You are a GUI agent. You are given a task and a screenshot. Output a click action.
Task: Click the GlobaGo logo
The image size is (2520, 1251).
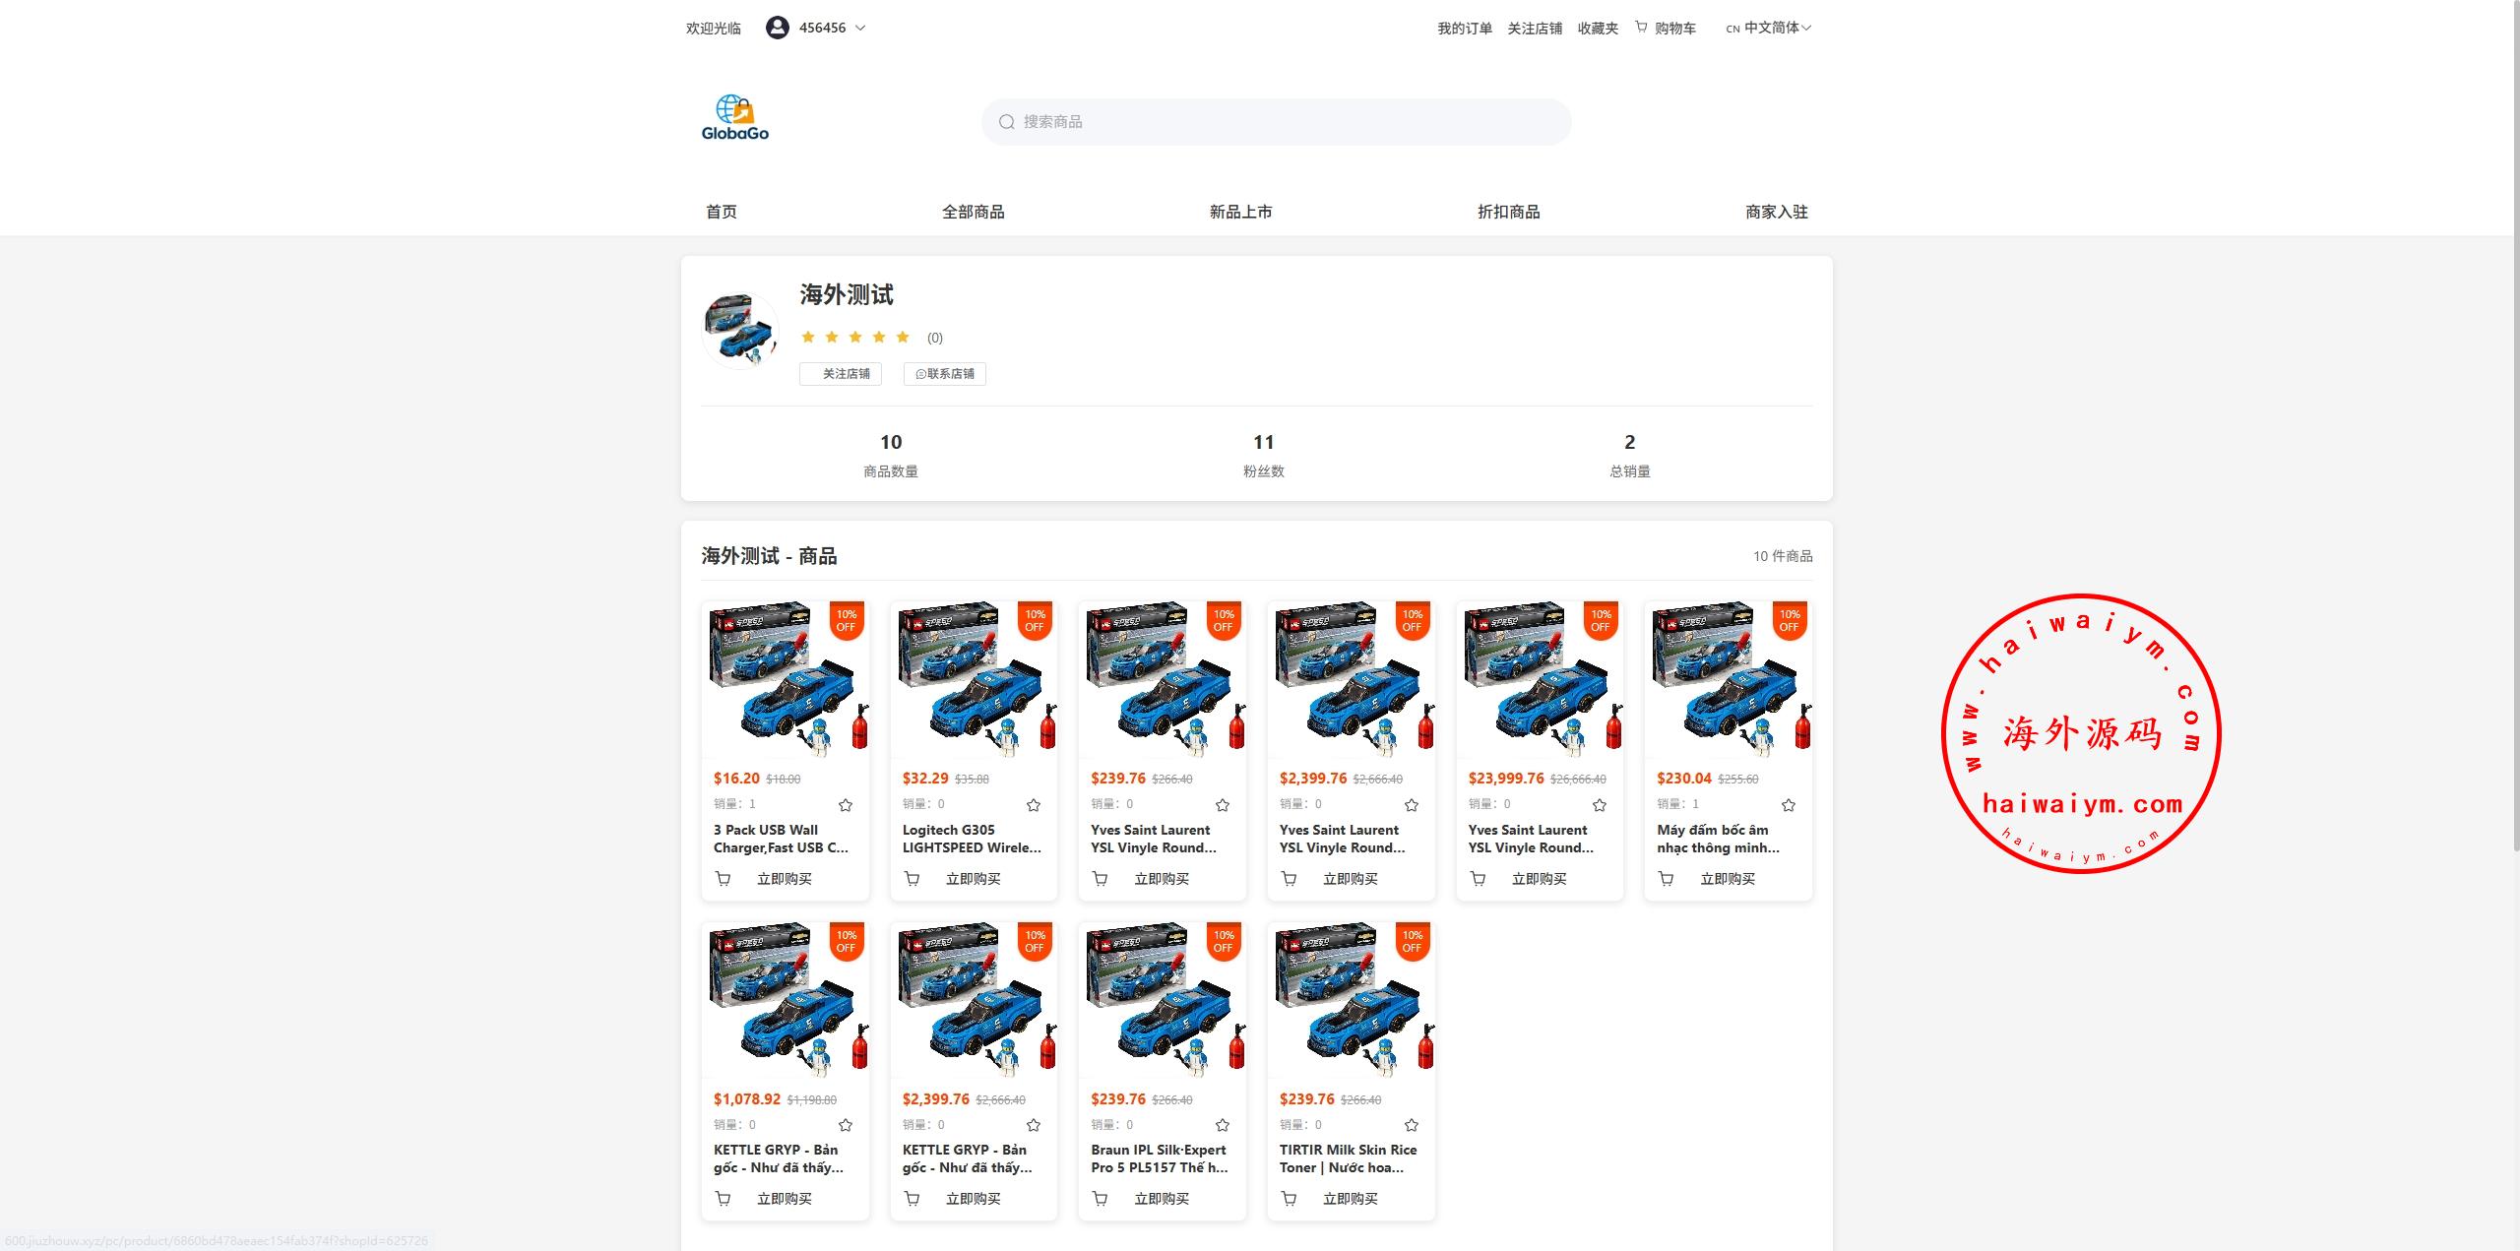(734, 118)
